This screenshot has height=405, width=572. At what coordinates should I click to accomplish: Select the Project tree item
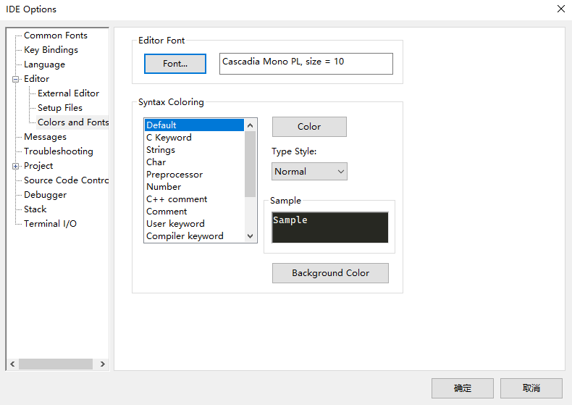38,166
